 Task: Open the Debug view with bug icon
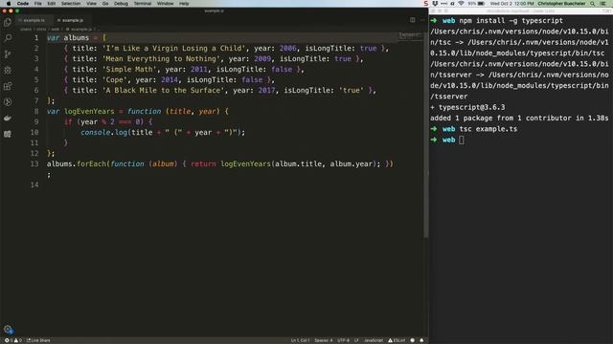[x=8, y=70]
